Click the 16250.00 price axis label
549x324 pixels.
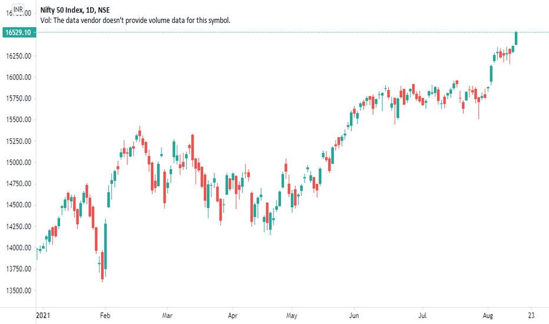(x=19, y=56)
